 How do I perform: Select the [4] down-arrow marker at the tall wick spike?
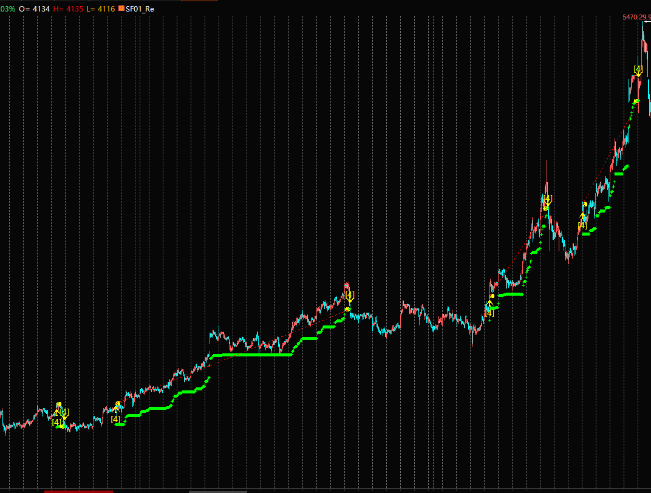point(547,199)
